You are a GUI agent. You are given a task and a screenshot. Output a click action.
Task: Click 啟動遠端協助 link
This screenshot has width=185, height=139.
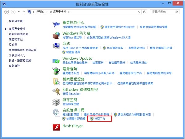137,48
